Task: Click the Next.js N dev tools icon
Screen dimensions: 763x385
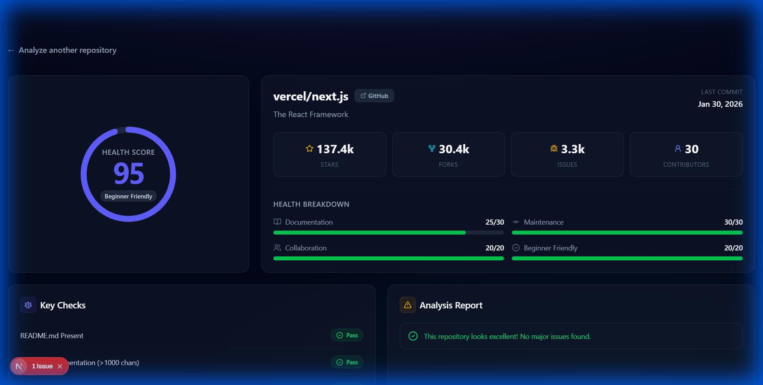Action: point(19,366)
